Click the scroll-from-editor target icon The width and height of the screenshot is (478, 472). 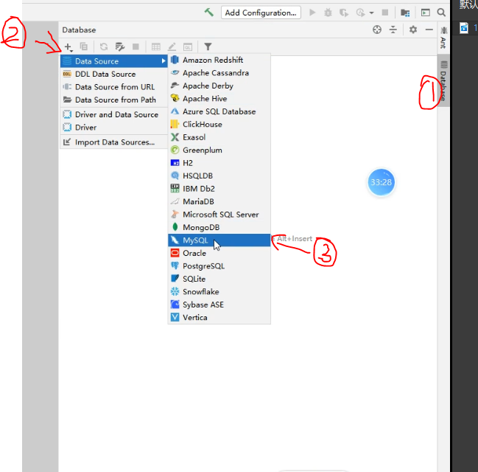click(377, 29)
